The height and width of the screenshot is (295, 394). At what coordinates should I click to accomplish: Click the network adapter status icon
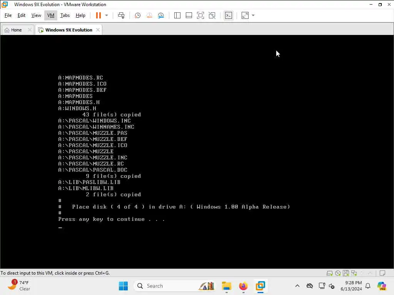pyautogui.click(x=354, y=273)
